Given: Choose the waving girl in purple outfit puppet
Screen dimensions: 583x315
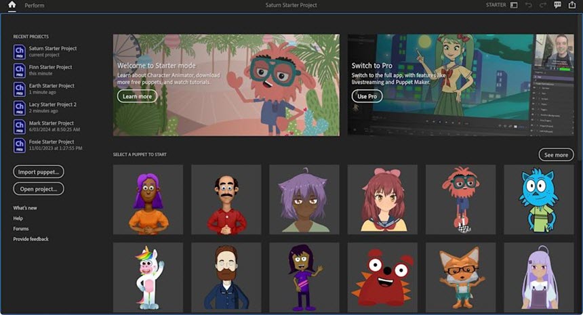Looking at the screenshot, I should (x=304, y=278).
